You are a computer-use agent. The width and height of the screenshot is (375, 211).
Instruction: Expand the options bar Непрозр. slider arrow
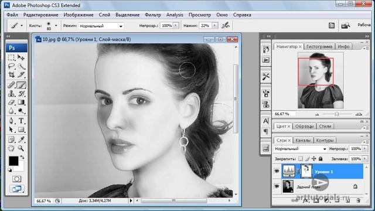click(x=176, y=25)
